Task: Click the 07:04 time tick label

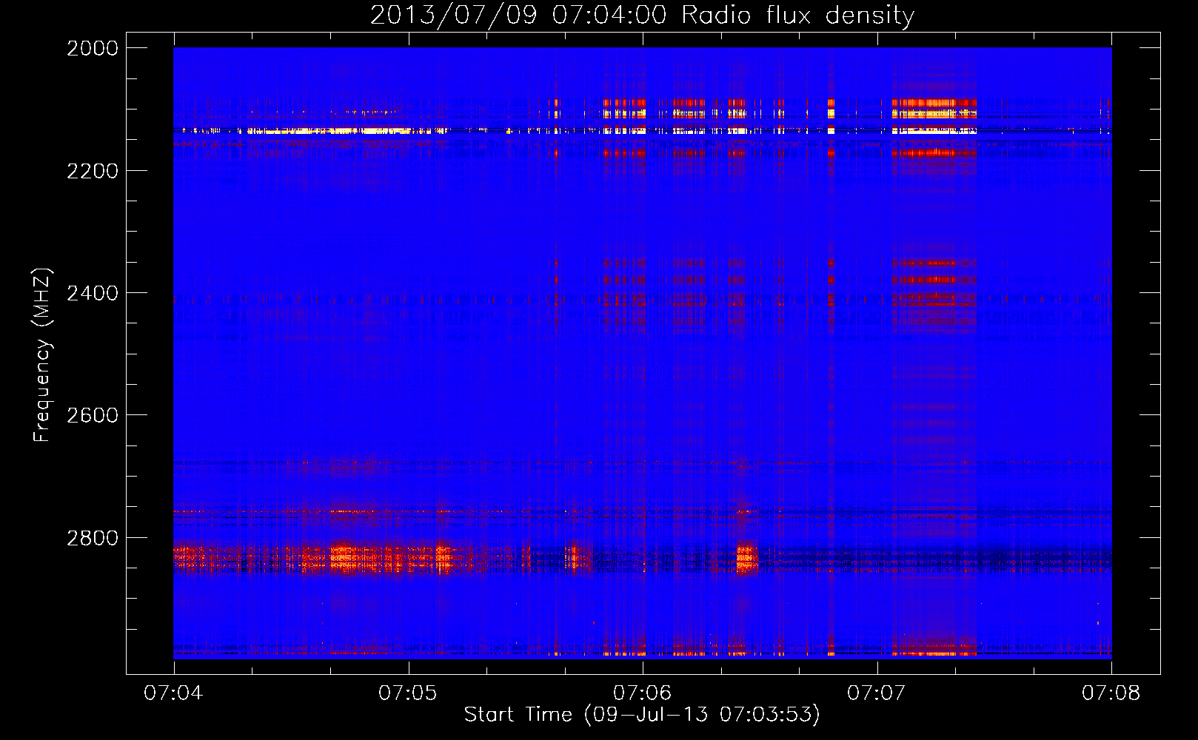Action: 173,693
